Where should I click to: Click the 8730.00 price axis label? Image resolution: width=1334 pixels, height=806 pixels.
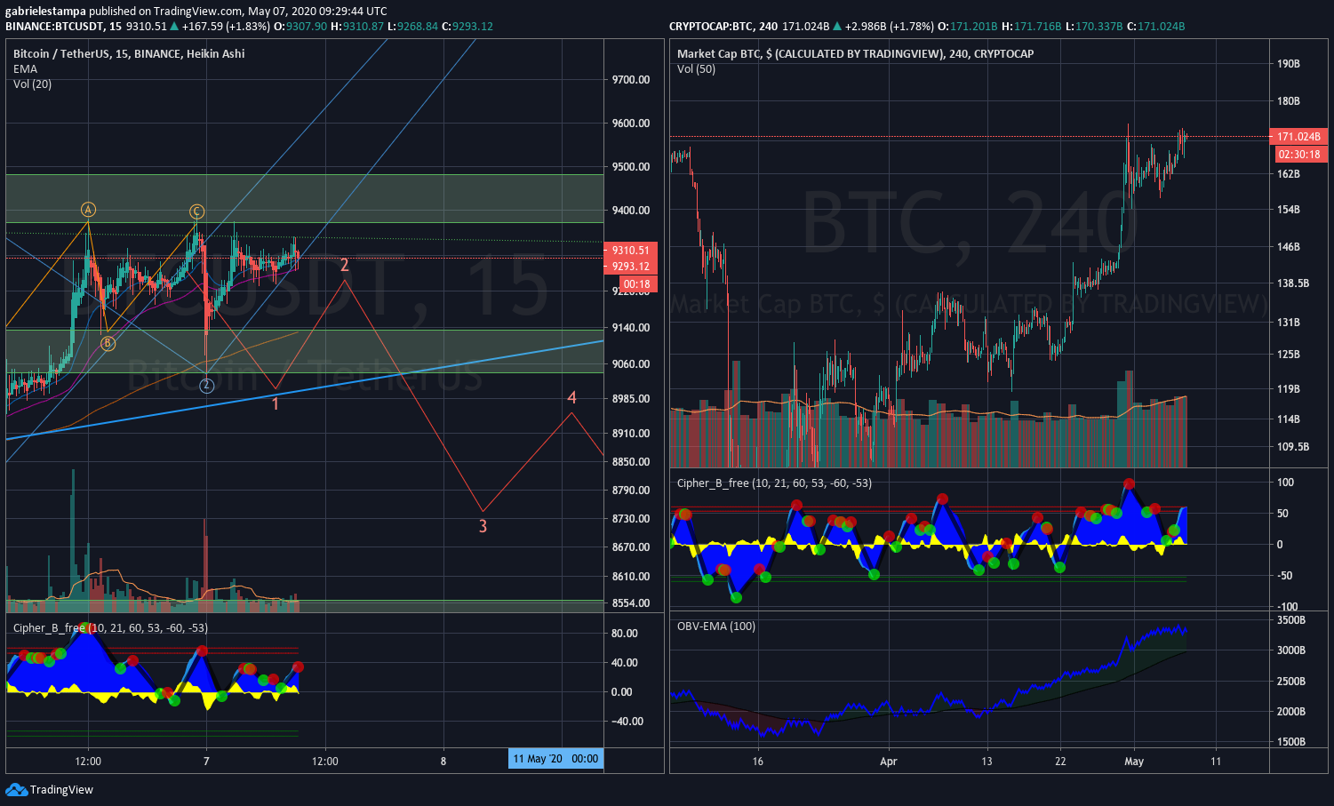click(x=631, y=518)
